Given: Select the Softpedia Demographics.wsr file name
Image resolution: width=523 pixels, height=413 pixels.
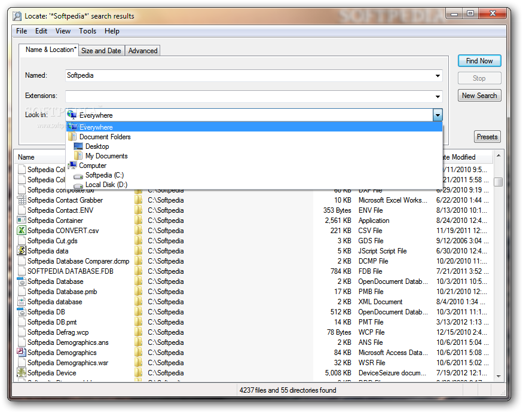Looking at the screenshot, I should pyautogui.click(x=68, y=363).
